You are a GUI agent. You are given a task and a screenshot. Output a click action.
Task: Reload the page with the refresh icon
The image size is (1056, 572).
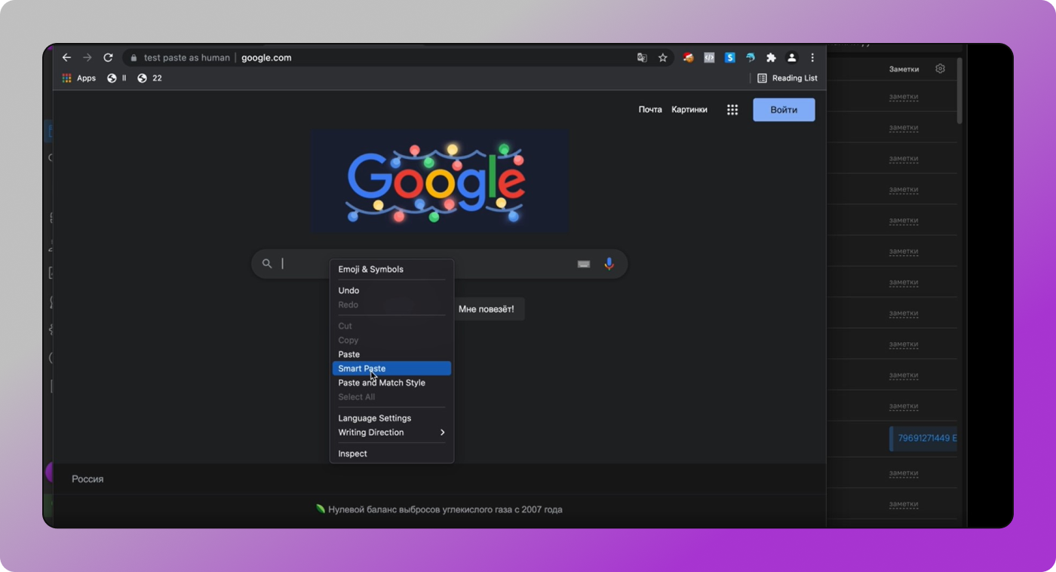pyautogui.click(x=108, y=57)
